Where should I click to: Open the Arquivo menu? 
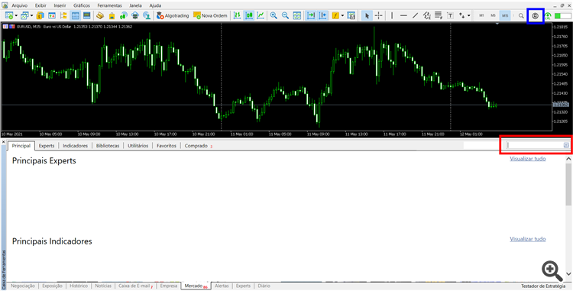[x=19, y=6]
